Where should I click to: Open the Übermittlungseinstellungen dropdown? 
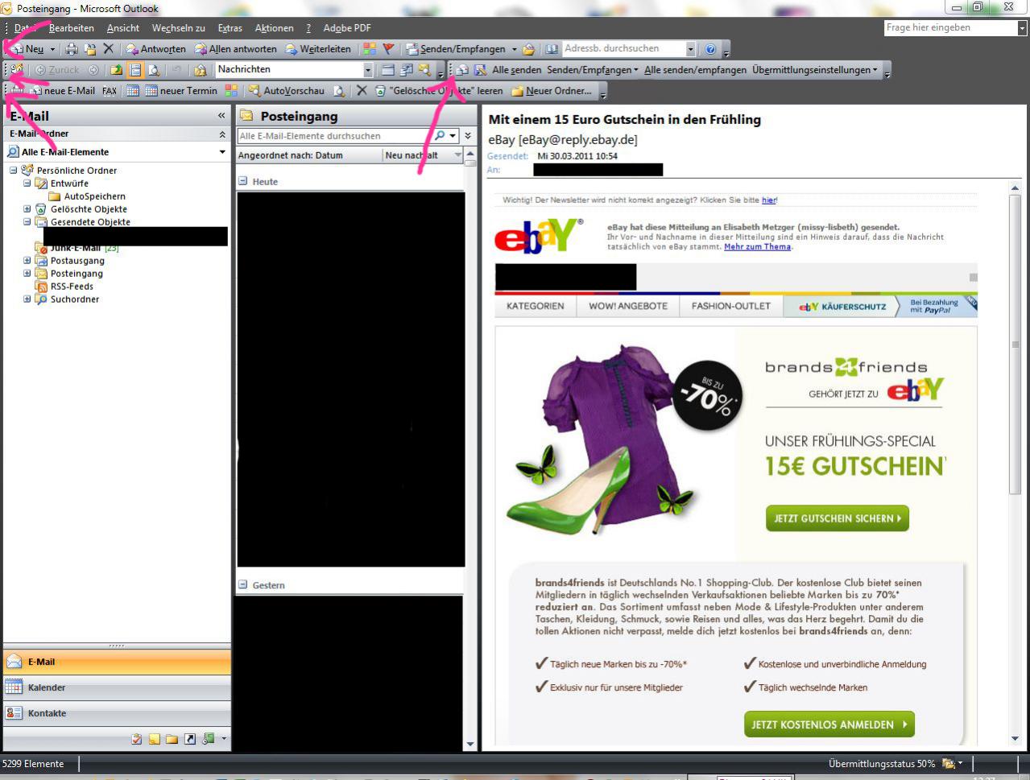pos(815,70)
